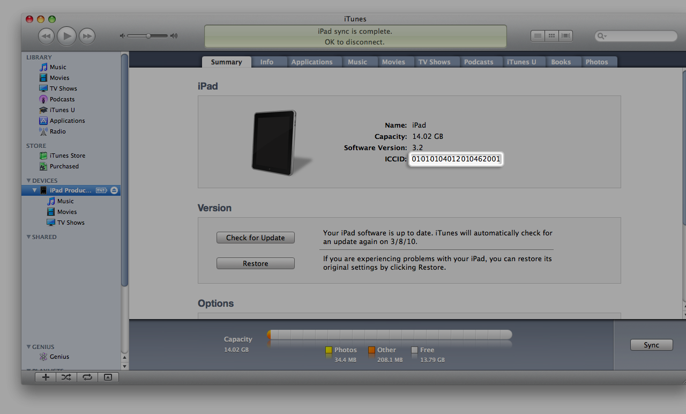Click the Next track button
Viewport: 686px width, 414px height.
87,36
